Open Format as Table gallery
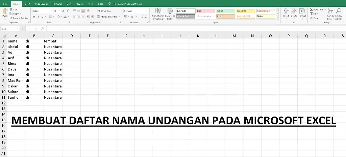Viewport: 346px width, 157px height. point(170,14)
